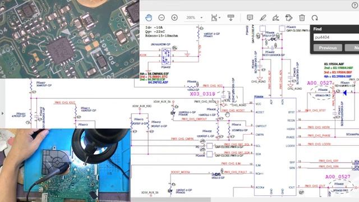Open the 200% zoom level dropdown
The height and width of the screenshot is (202, 359).
click(x=195, y=17)
